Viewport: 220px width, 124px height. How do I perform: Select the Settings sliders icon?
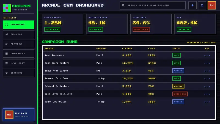(x=6, y=73)
